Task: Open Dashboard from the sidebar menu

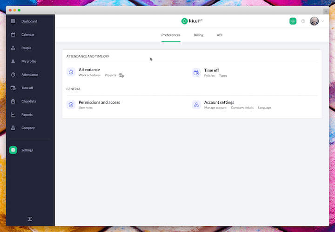Action: [29, 21]
